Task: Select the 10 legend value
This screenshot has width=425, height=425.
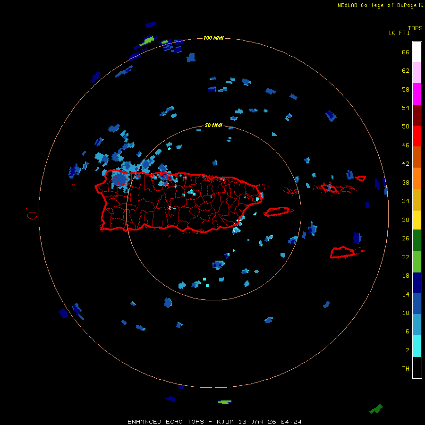Action: click(406, 313)
